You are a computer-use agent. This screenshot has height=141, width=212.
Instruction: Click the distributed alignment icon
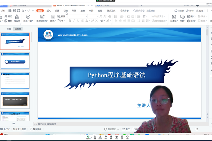click(x=133, y=21)
